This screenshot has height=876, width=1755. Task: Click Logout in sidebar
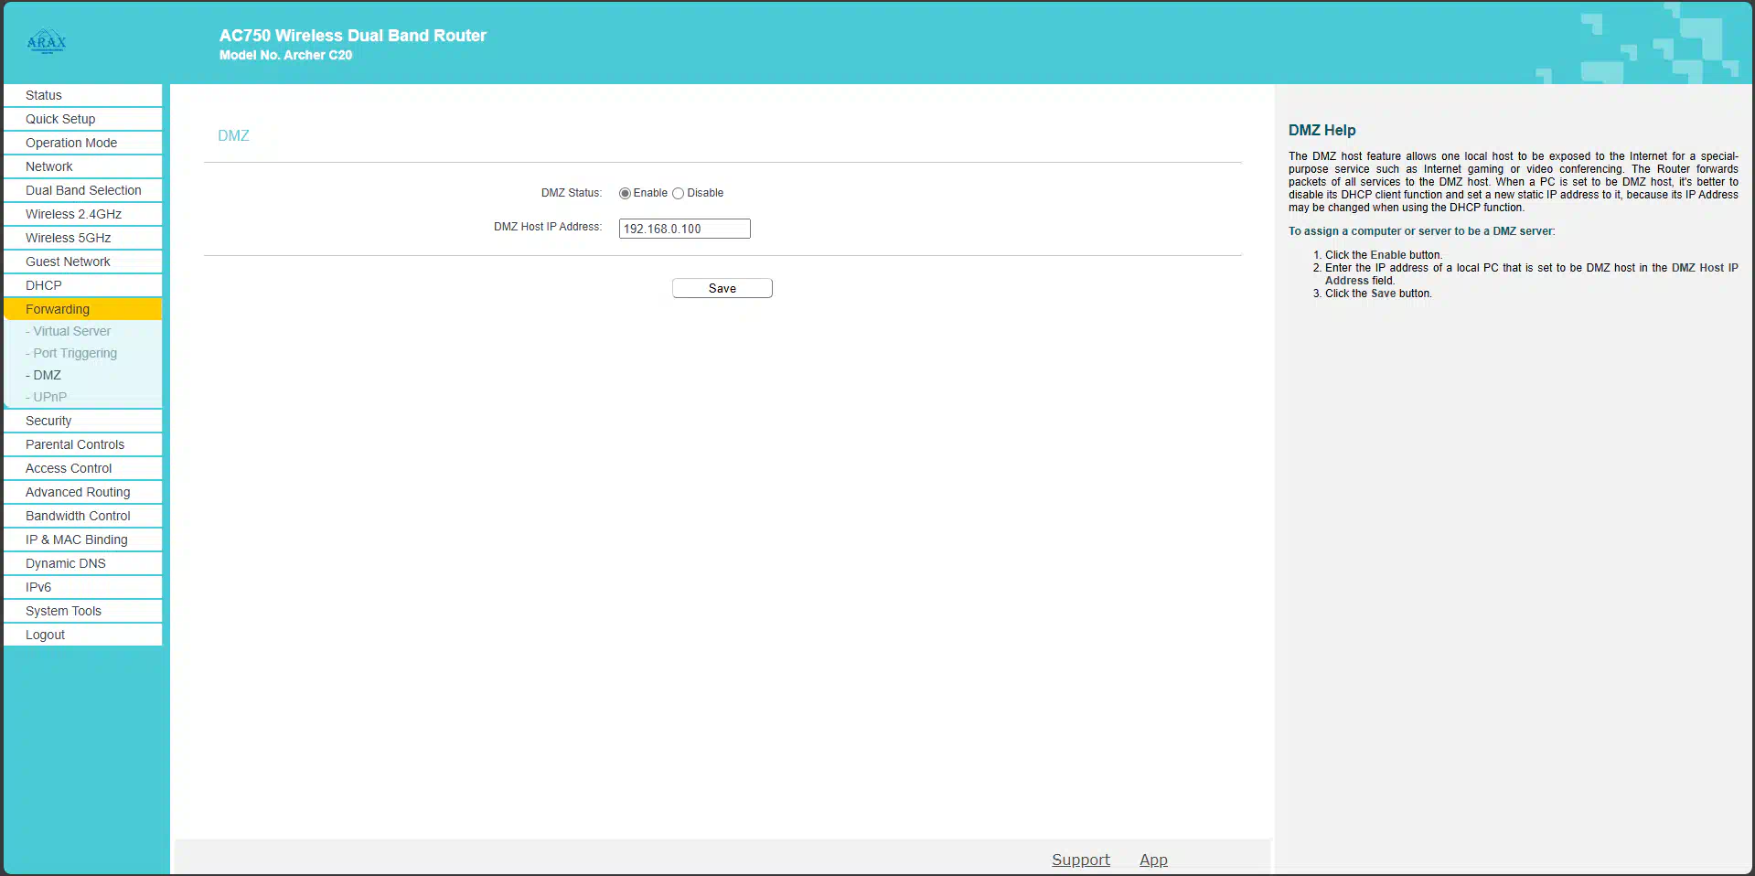(83, 635)
